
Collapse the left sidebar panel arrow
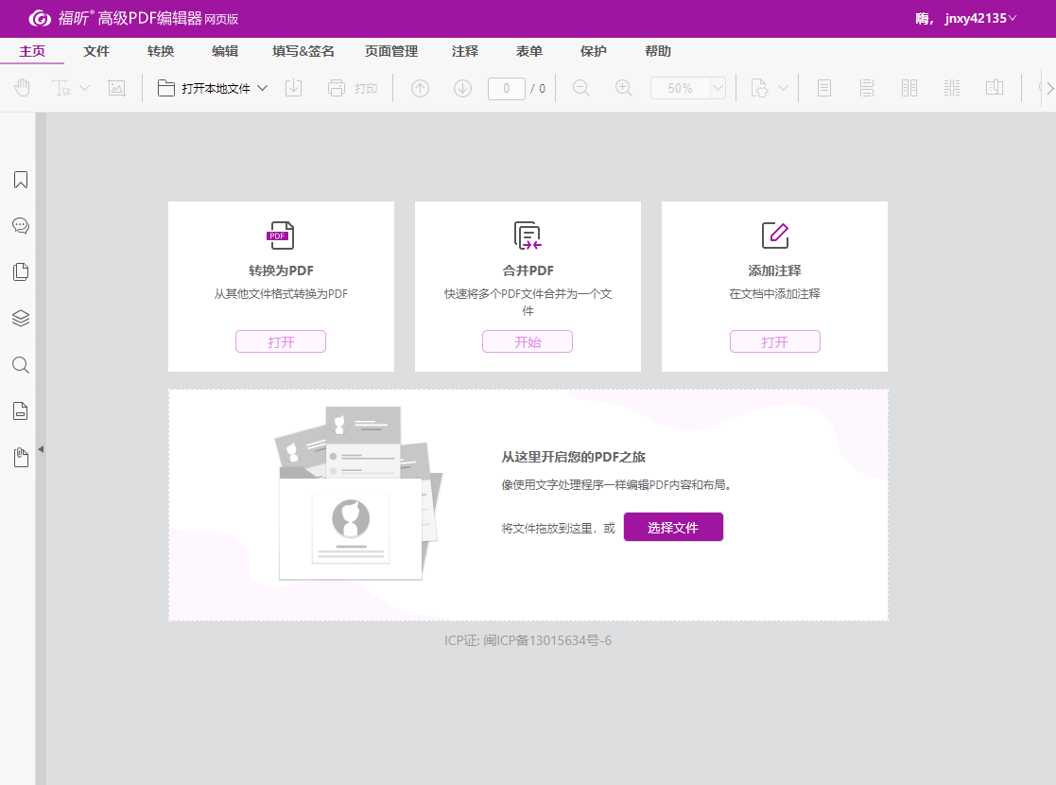click(41, 449)
